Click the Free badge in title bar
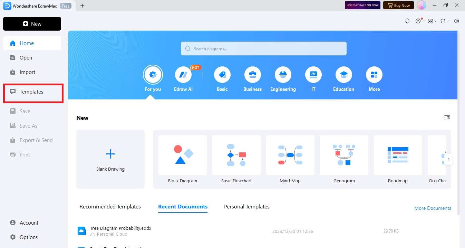465x248 pixels. pyautogui.click(x=66, y=6)
